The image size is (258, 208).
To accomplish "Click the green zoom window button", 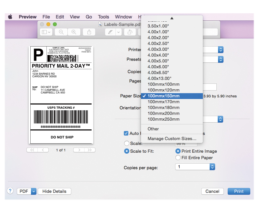I will [x=55, y=24].
